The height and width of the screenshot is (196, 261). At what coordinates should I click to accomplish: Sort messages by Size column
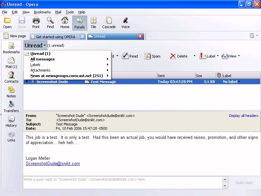tap(206, 76)
